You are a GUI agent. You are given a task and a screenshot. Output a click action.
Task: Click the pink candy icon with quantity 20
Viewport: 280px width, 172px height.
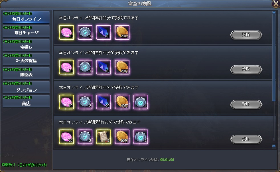pos(66,137)
